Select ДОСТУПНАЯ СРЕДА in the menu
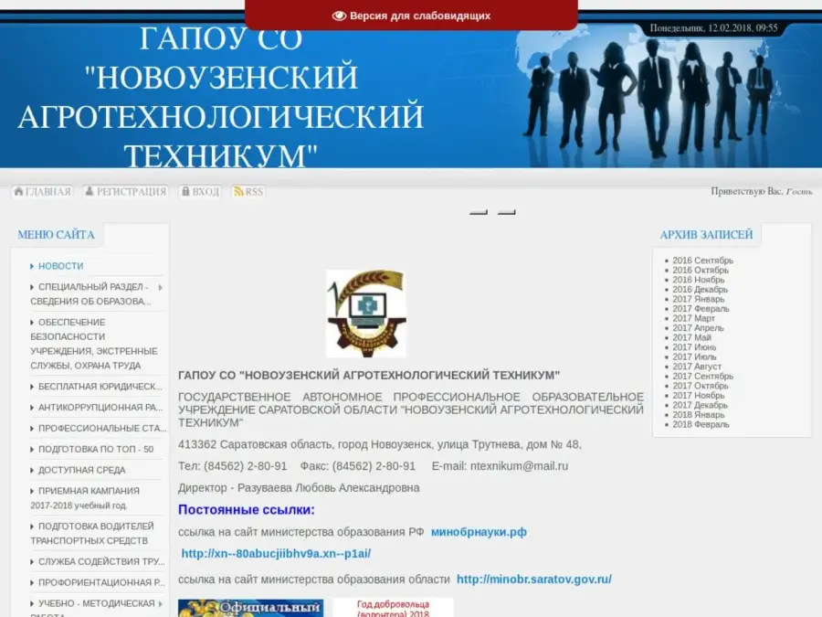The width and height of the screenshot is (822, 617). tap(82, 470)
